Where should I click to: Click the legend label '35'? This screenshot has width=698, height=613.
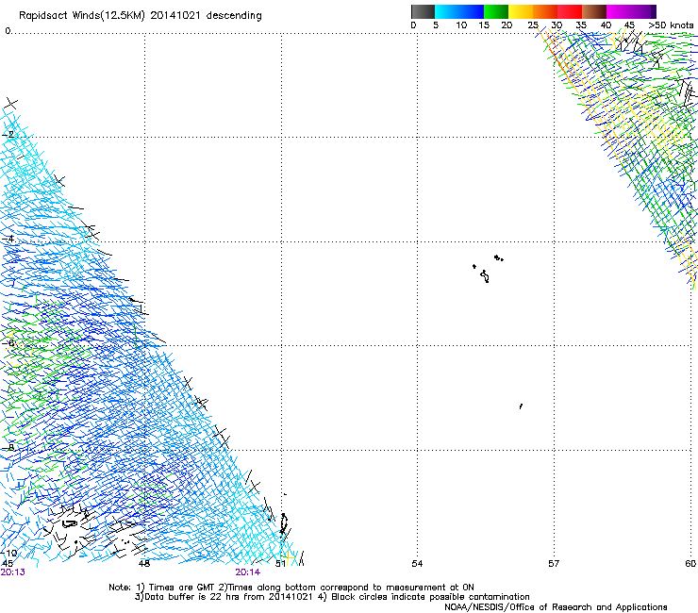(x=581, y=25)
